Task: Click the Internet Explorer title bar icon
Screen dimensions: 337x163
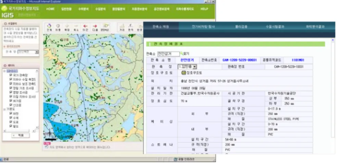Action: coord(1,1)
